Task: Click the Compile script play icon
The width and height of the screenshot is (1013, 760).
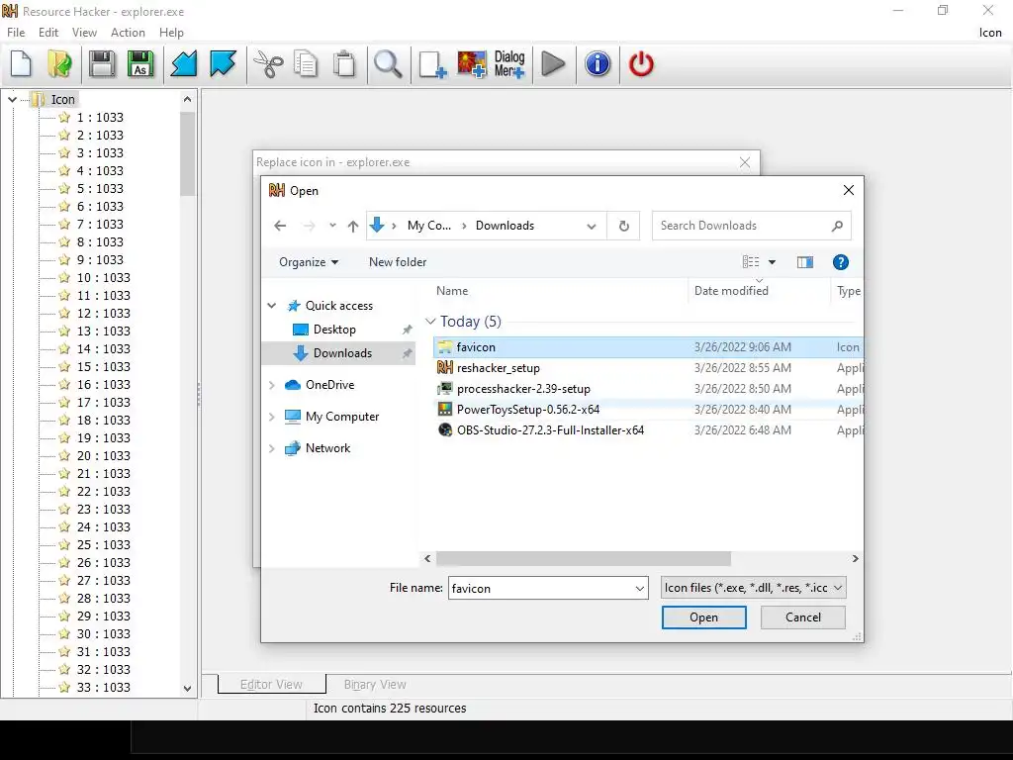Action: [x=553, y=64]
